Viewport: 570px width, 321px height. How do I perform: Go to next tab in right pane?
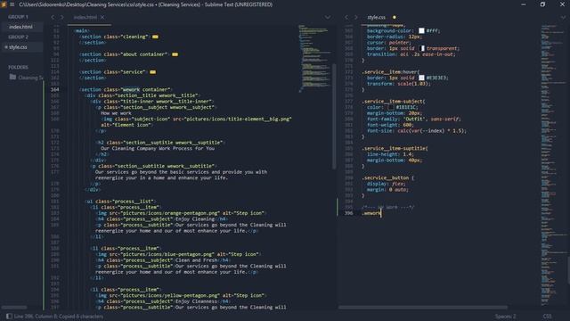coord(355,17)
